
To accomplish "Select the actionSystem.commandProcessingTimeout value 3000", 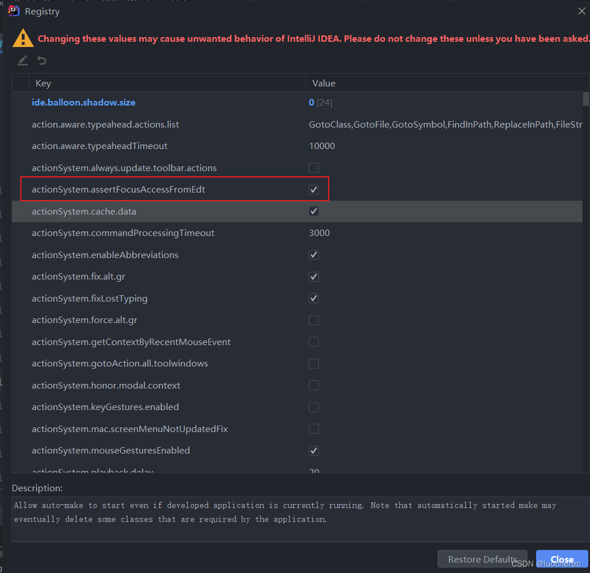I will click(322, 233).
